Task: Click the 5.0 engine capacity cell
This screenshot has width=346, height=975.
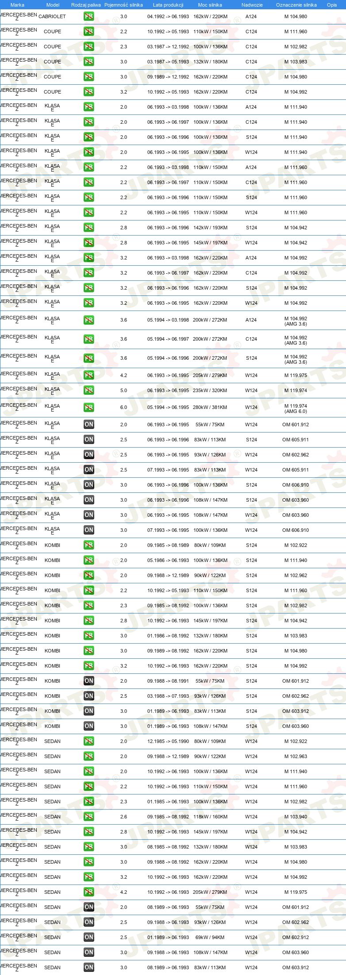Action: click(123, 390)
